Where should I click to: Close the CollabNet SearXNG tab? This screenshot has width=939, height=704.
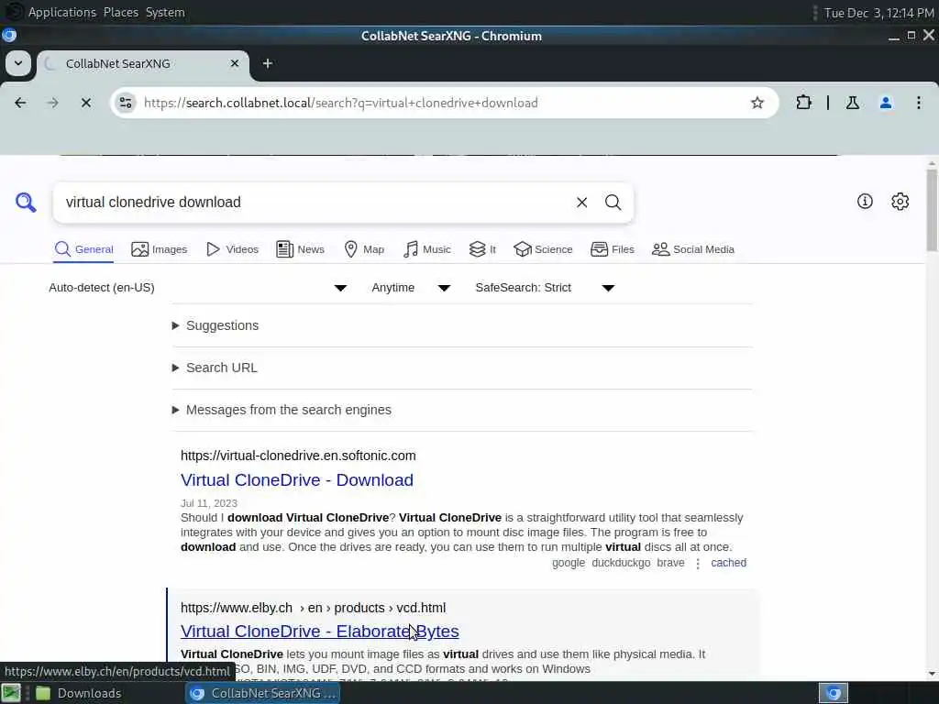[x=235, y=63]
